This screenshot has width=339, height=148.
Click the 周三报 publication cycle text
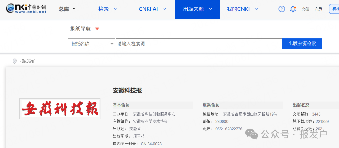[x=139, y=136]
